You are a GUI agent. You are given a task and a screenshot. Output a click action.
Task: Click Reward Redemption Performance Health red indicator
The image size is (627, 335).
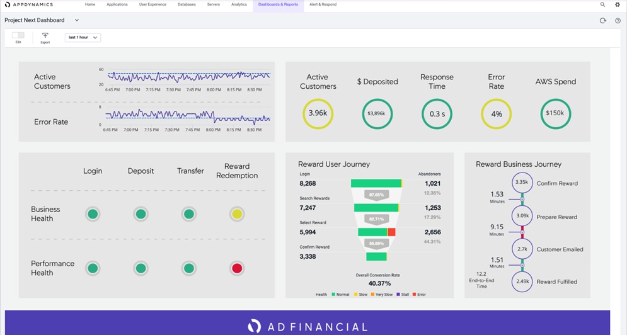(x=237, y=268)
